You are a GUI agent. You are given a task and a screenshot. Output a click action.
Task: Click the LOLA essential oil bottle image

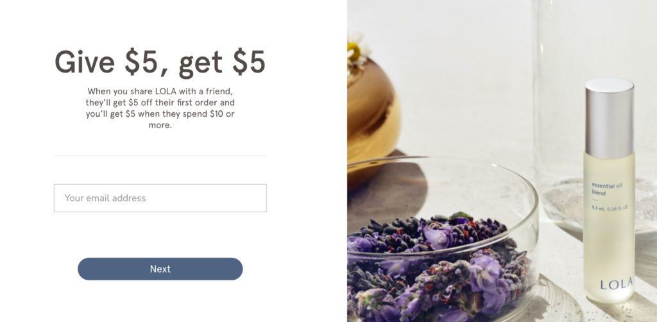609,191
